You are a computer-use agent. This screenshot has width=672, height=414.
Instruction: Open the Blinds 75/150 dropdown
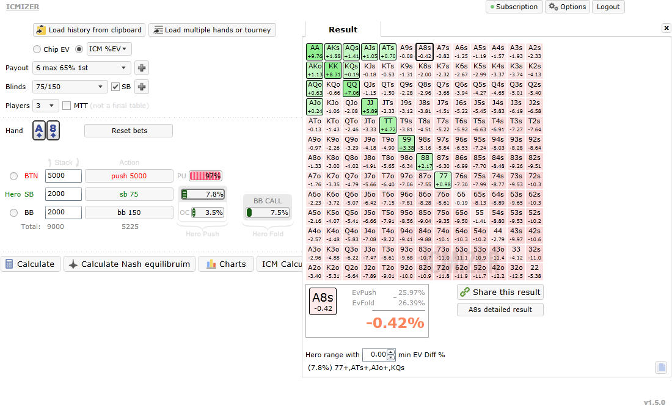70,87
